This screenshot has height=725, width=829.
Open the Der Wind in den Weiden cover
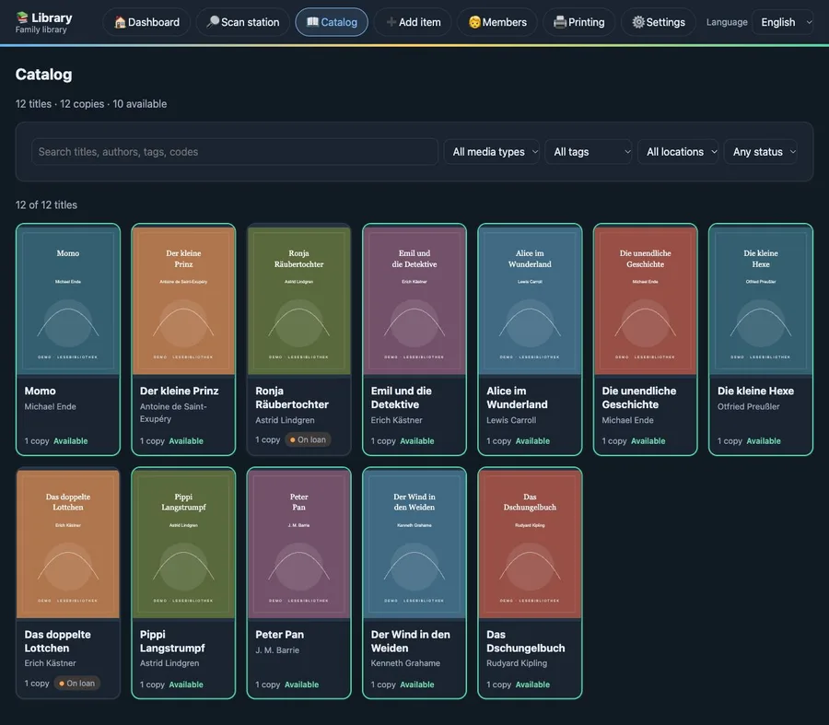click(414, 544)
